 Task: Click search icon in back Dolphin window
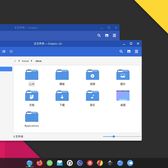[99, 35]
